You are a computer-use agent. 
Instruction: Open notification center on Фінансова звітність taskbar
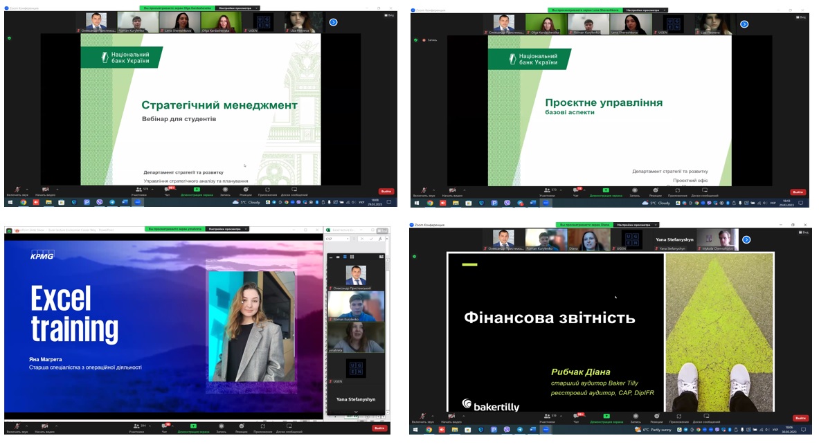803,430
